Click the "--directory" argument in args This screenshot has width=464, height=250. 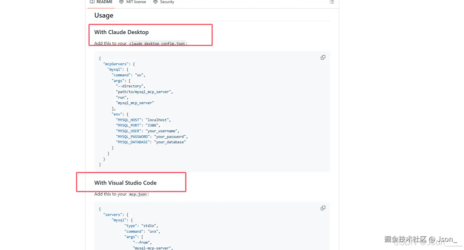pyautogui.click(x=130, y=86)
